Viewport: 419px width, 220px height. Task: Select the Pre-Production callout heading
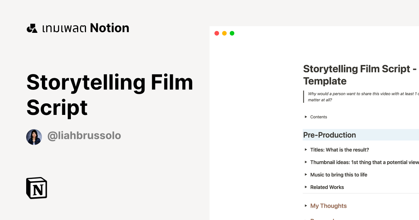pyautogui.click(x=329, y=135)
